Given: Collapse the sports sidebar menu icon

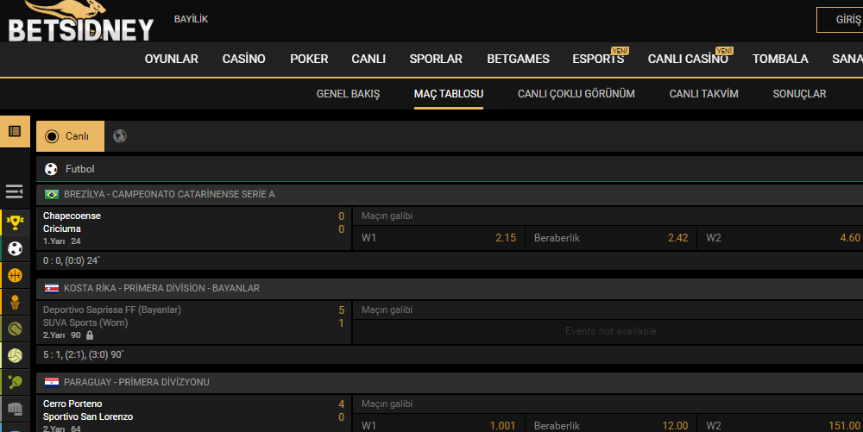Looking at the screenshot, I should tap(15, 191).
